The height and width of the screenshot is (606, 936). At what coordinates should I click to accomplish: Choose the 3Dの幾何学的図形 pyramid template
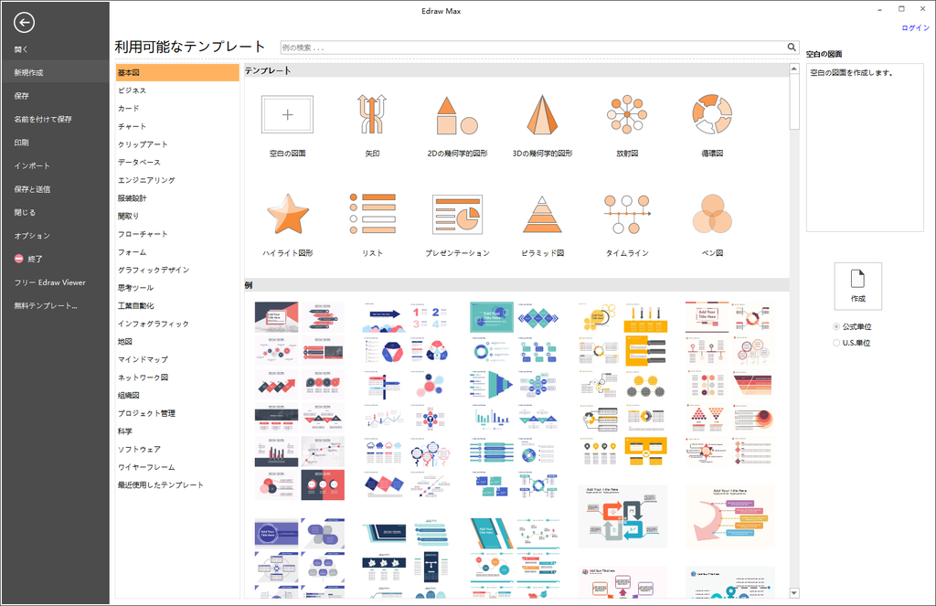pos(542,114)
